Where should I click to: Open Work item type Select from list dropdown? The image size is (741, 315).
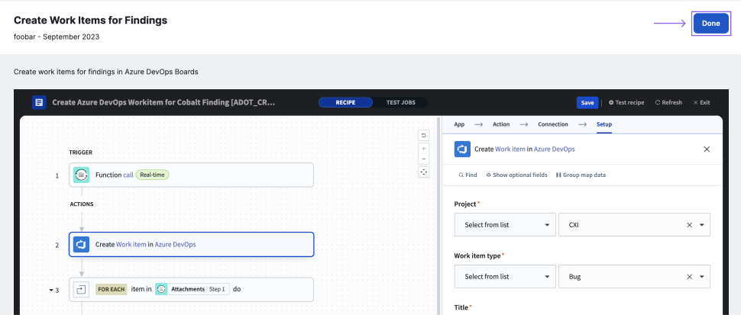pos(505,276)
